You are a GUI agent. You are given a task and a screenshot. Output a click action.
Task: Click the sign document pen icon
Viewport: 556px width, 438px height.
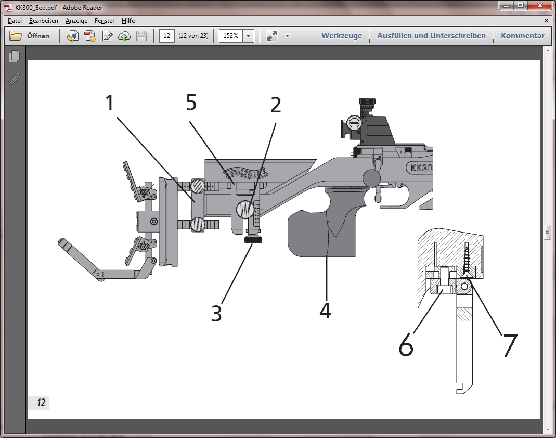(108, 36)
